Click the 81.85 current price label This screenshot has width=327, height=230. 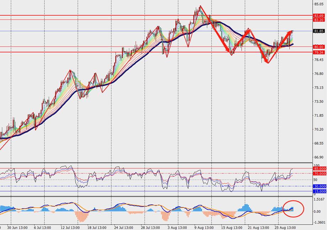coord(319,31)
